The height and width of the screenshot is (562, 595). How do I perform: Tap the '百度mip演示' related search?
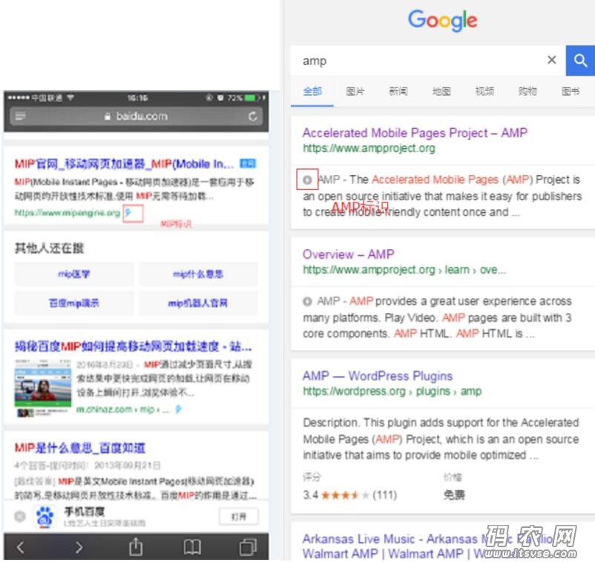(74, 303)
